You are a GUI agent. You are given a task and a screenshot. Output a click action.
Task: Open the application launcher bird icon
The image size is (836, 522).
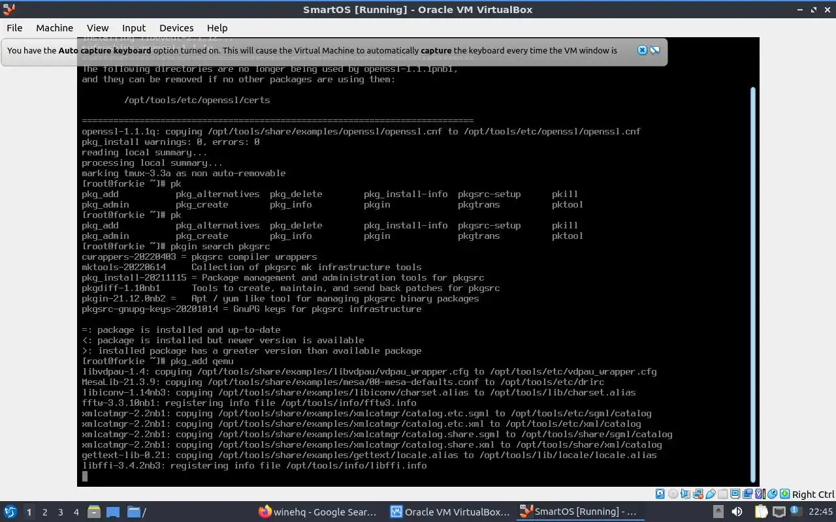pos(10,512)
